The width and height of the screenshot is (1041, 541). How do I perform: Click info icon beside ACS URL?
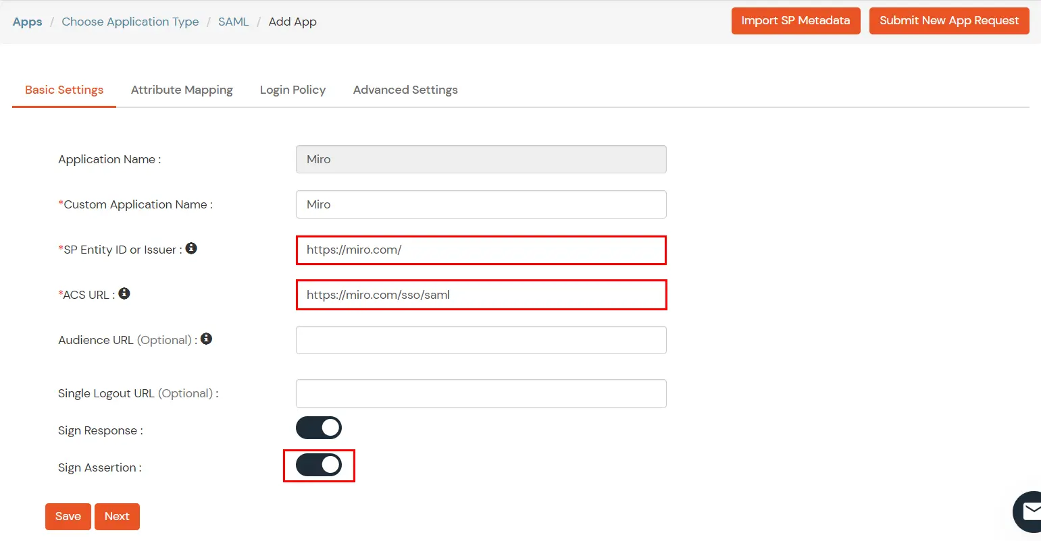tap(124, 293)
